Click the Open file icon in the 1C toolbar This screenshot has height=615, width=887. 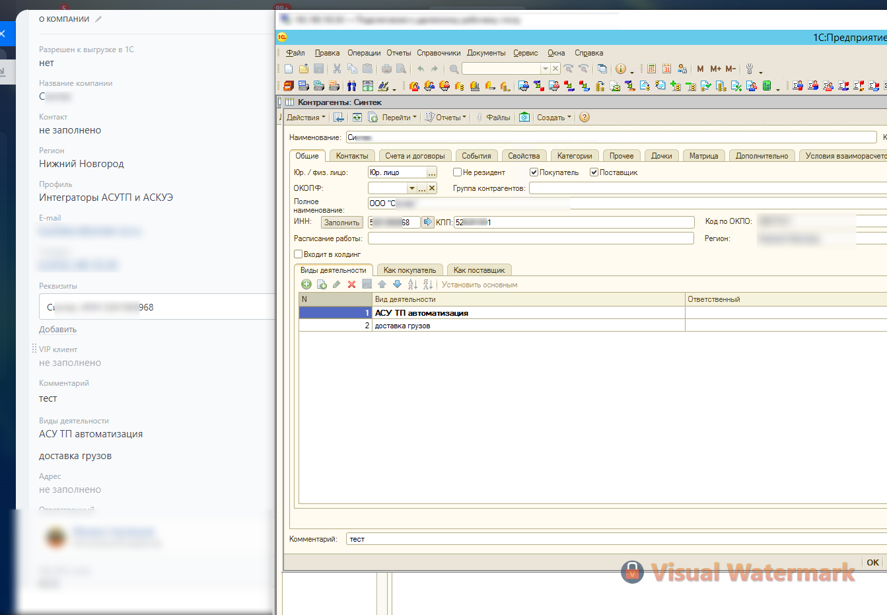[304, 69]
